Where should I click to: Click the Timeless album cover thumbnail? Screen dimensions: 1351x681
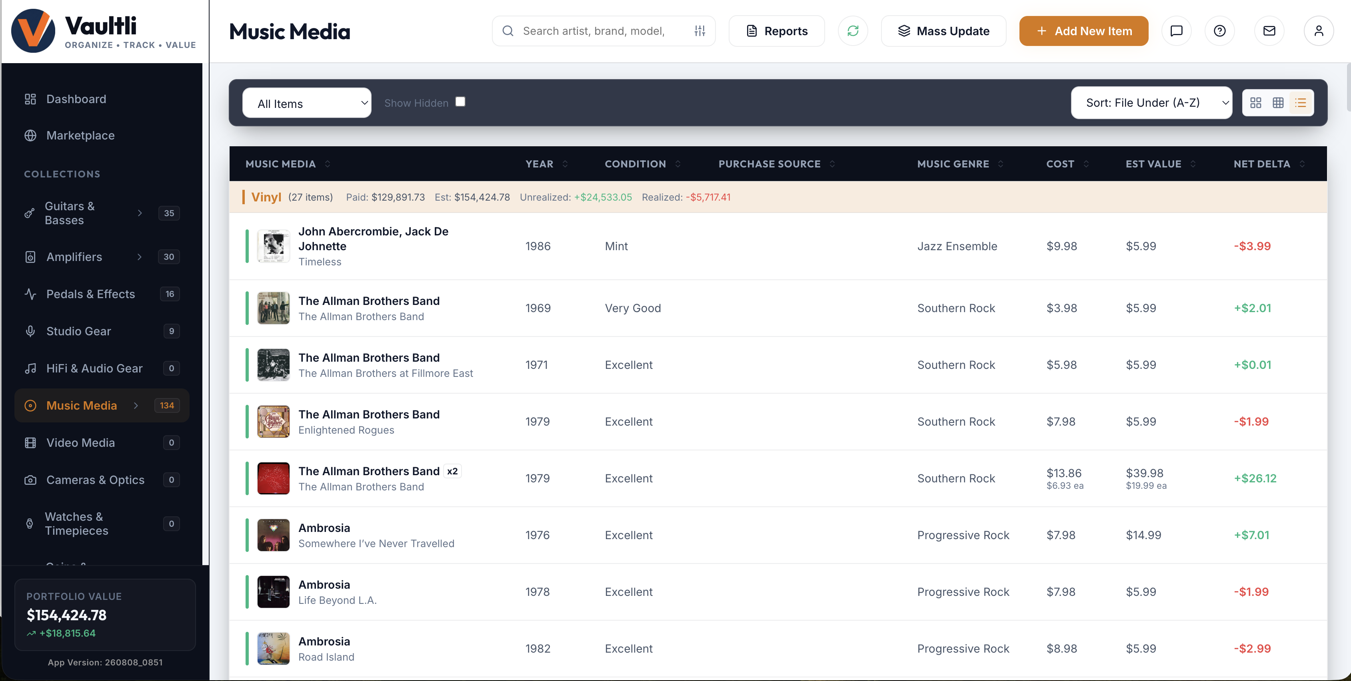[273, 247]
